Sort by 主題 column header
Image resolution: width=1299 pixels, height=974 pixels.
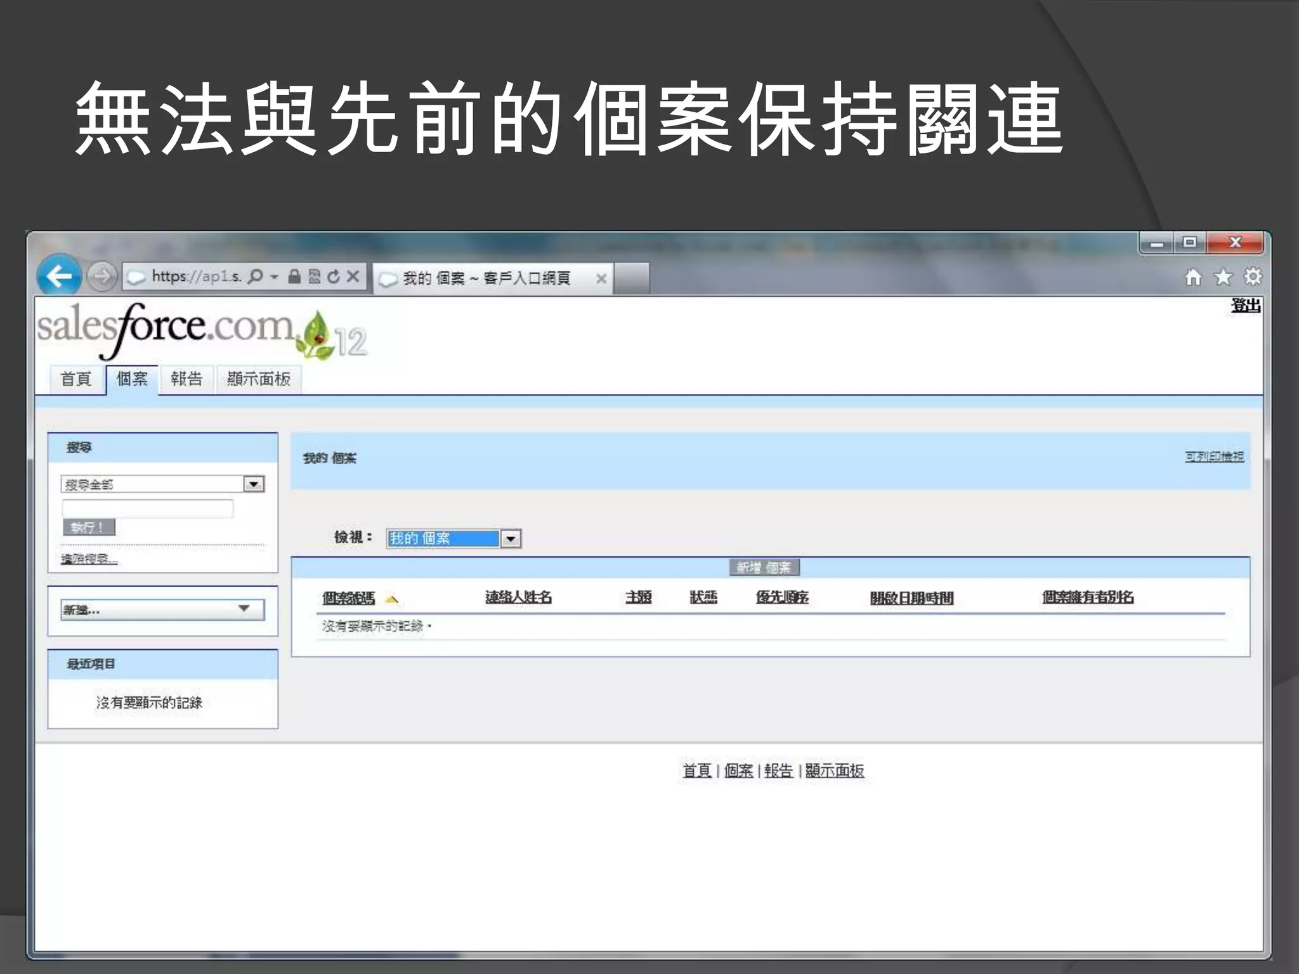point(638,597)
